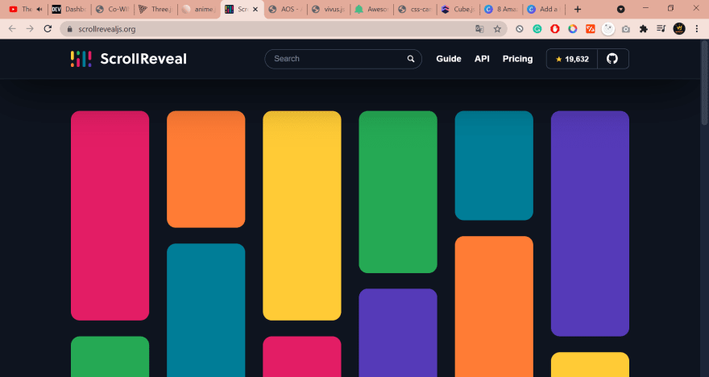
Task: Open the color wheel extension icon
Action: click(573, 29)
